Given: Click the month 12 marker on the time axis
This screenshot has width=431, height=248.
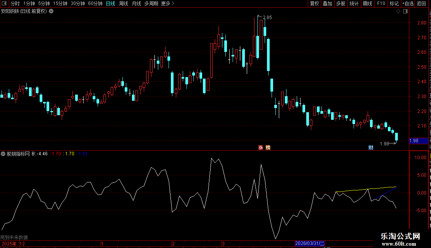Looking at the screenshot, I should pyautogui.click(x=22, y=243).
